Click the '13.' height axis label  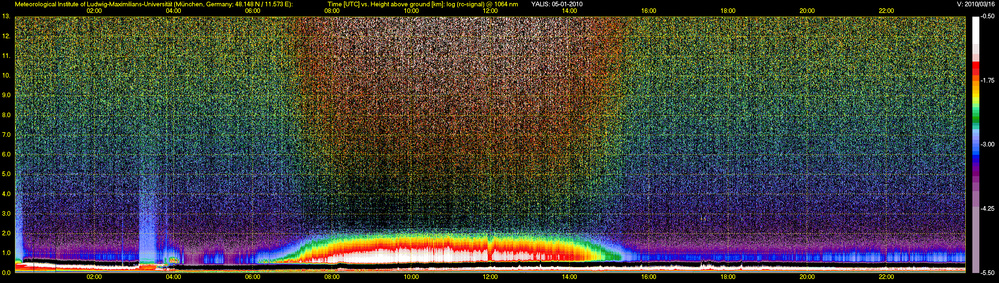[6, 16]
